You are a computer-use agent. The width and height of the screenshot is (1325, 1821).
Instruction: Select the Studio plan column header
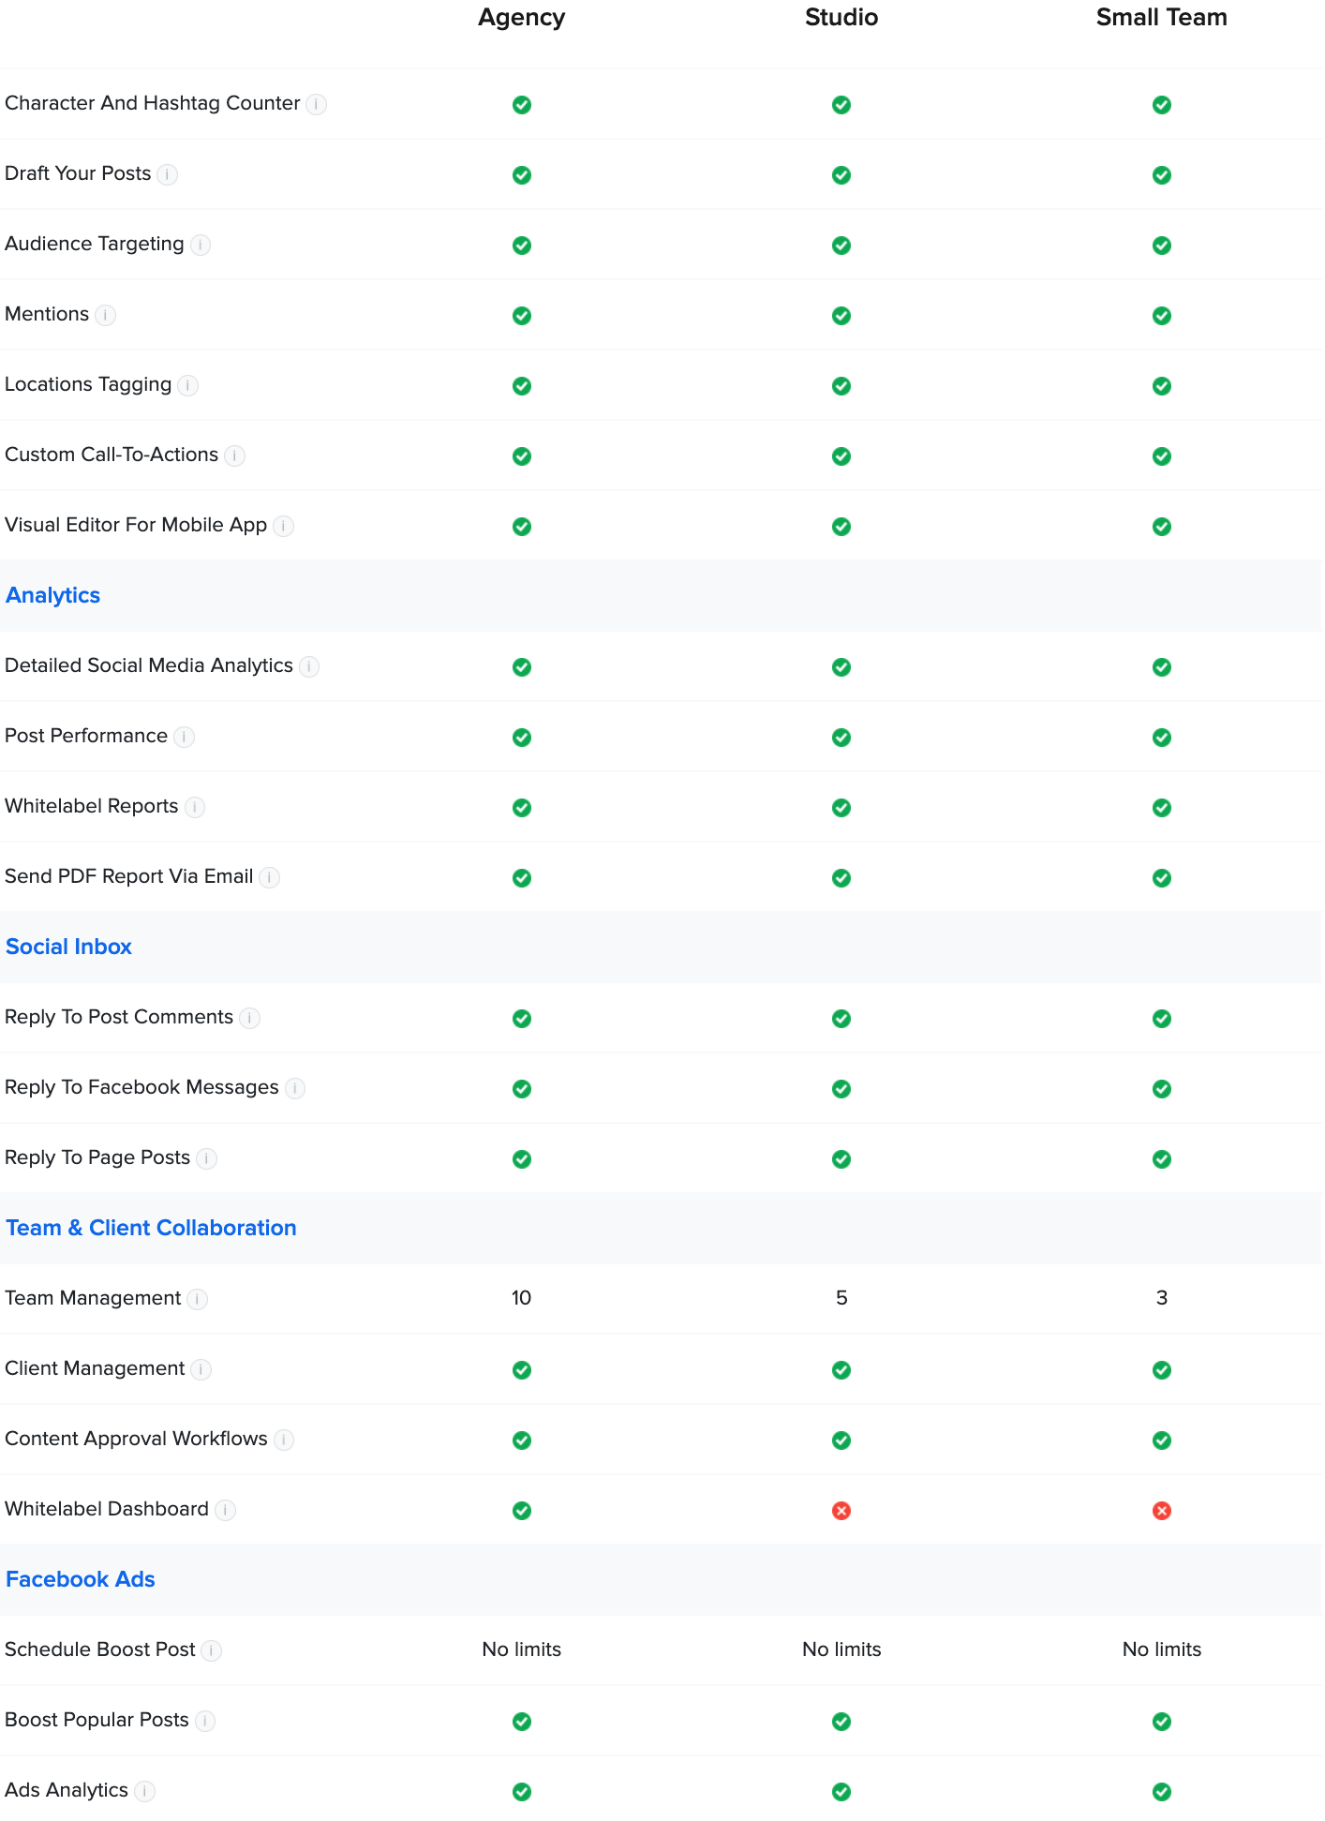coord(841,18)
